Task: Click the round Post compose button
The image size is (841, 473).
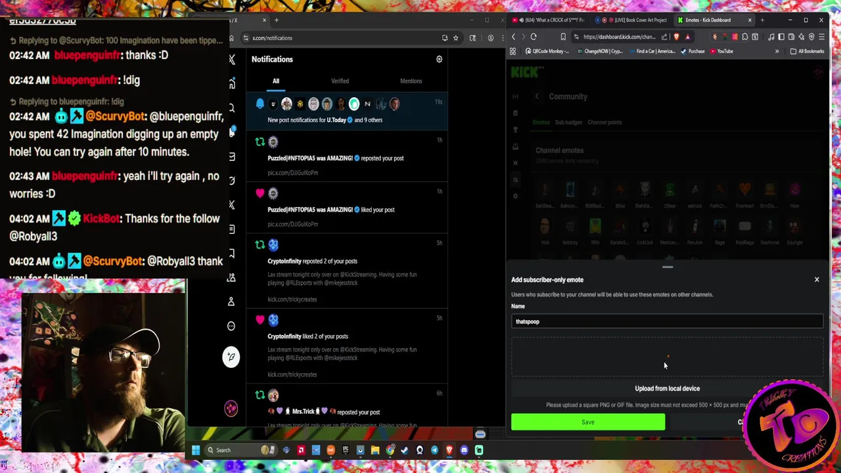Action: [x=231, y=357]
